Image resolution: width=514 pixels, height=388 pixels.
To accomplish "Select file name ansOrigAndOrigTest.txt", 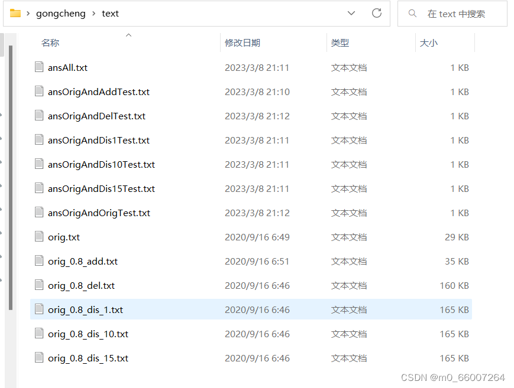I will click(99, 213).
